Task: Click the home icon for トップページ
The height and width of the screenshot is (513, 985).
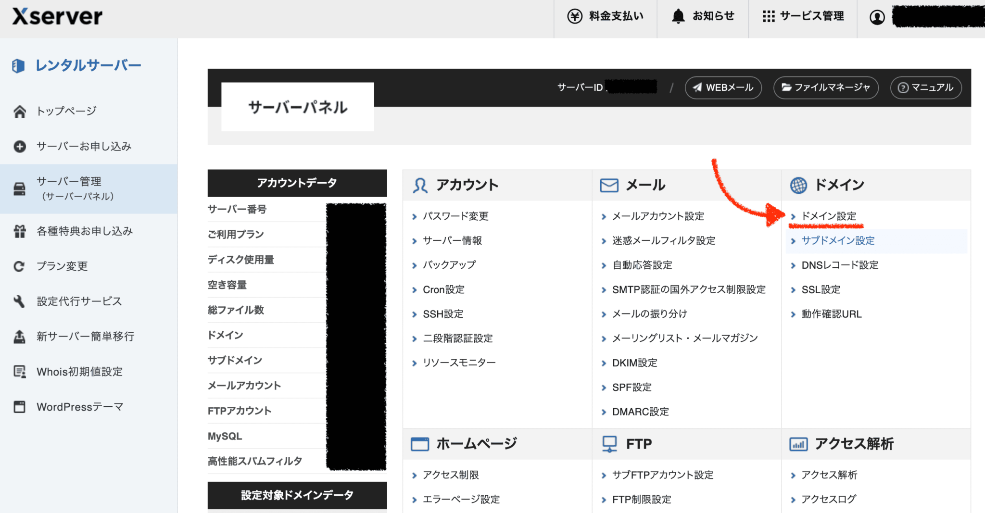Action: (x=20, y=112)
